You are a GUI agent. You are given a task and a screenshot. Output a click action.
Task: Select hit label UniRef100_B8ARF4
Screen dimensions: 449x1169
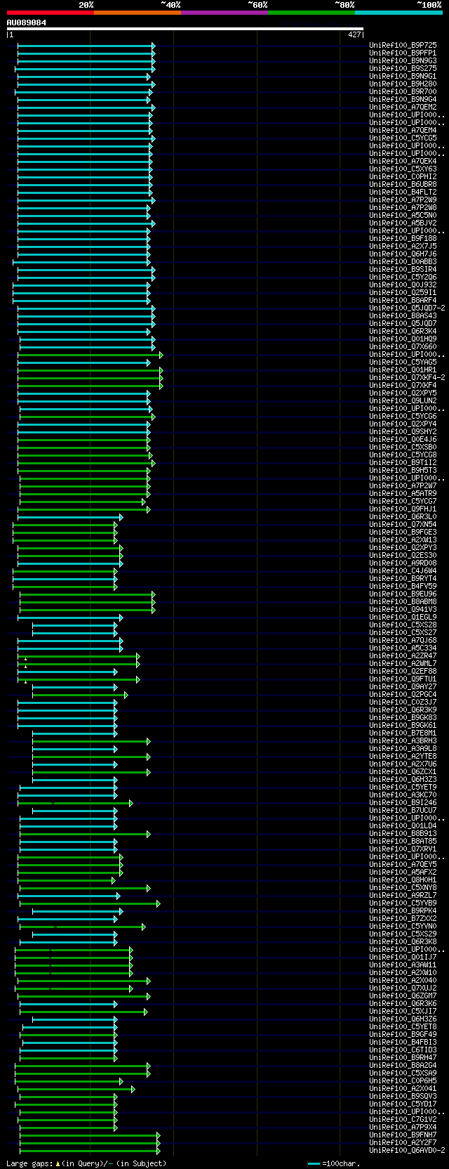point(403,300)
